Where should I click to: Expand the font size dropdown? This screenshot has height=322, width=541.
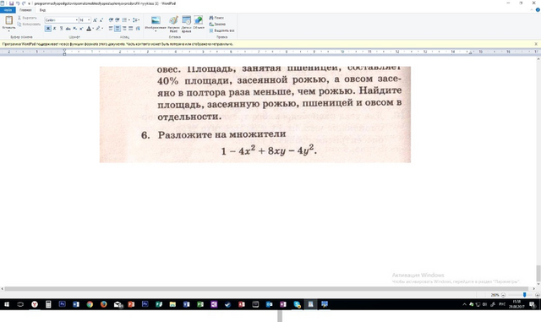89,20
